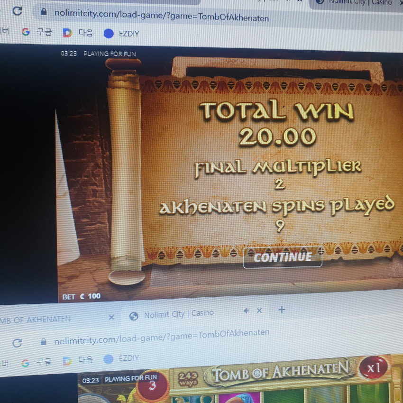Click the blue EZDIY circle icon in lower bar
Screen dimensions: 403x403
tap(108, 359)
